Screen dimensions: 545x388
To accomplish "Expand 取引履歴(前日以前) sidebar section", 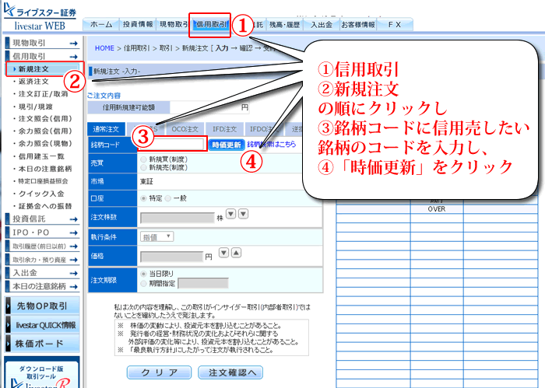I will [x=44, y=246].
